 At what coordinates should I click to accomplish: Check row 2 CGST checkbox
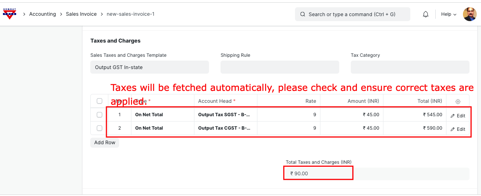pyautogui.click(x=100, y=128)
